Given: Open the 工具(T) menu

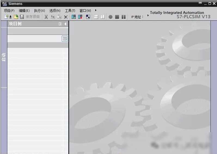Looking at the screenshot, I should tap(70, 11).
